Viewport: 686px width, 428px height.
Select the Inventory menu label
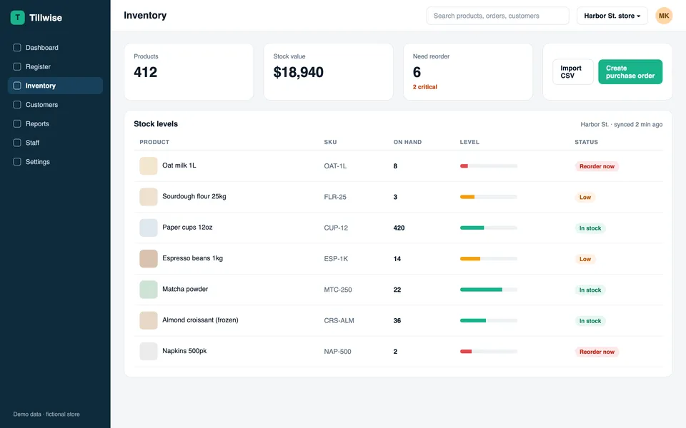(x=41, y=86)
